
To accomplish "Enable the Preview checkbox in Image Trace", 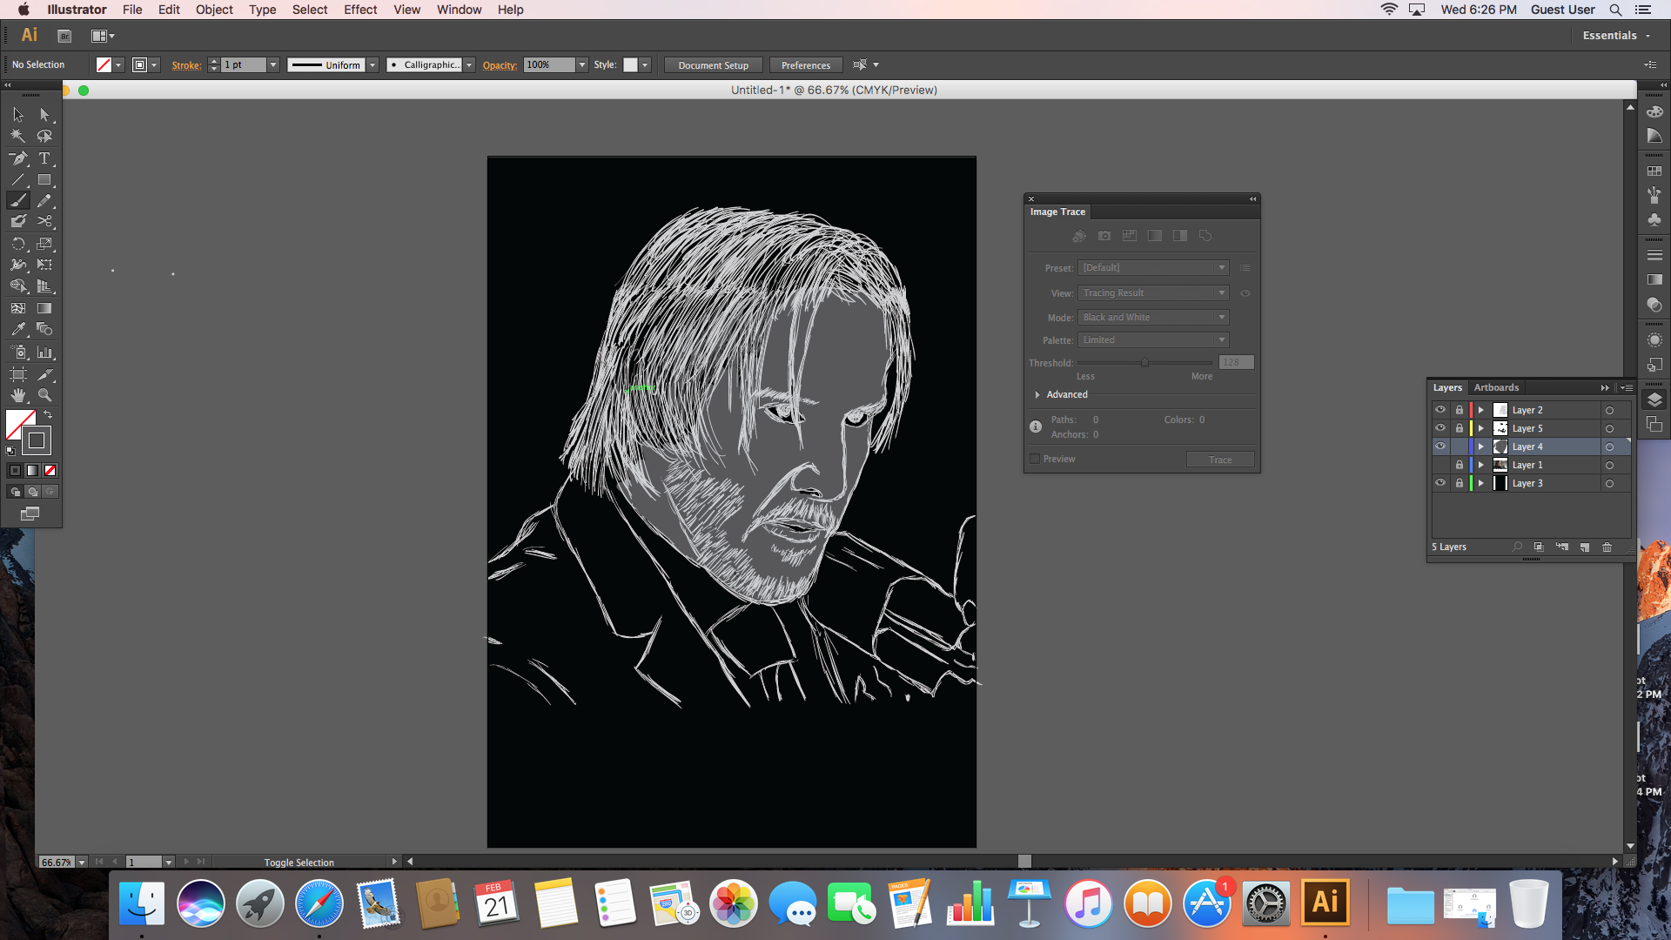I will [x=1035, y=459].
